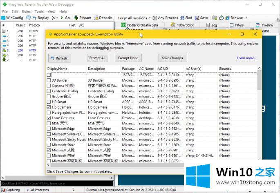Switch to Timeline tab

coord(264,25)
